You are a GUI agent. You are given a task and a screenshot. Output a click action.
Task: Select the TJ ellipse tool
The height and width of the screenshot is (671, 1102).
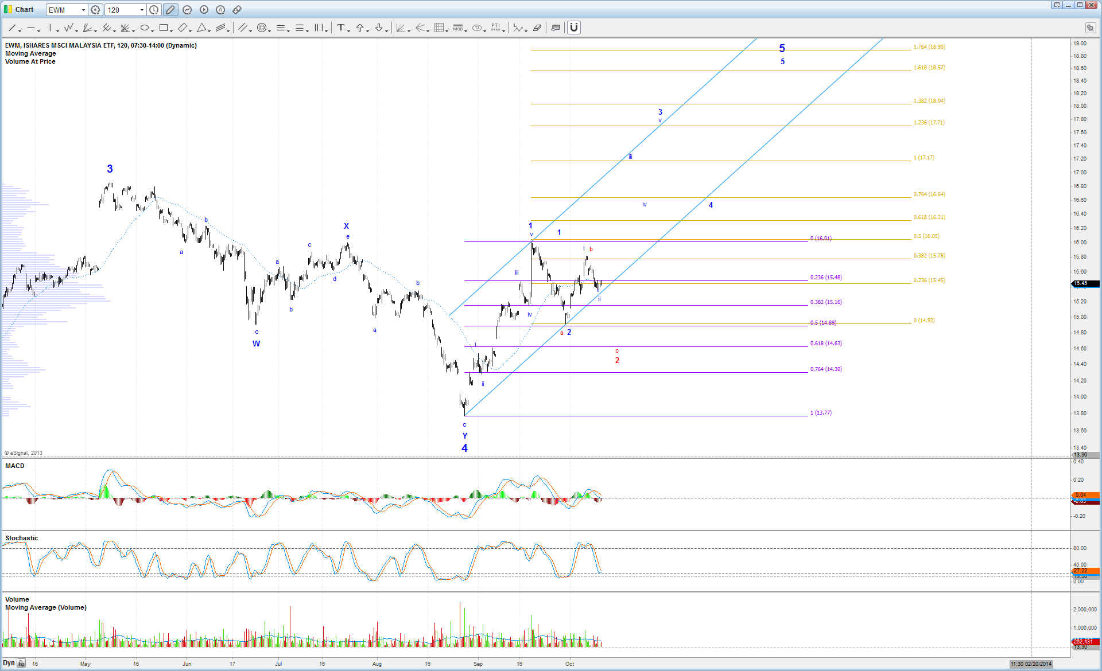(477, 28)
